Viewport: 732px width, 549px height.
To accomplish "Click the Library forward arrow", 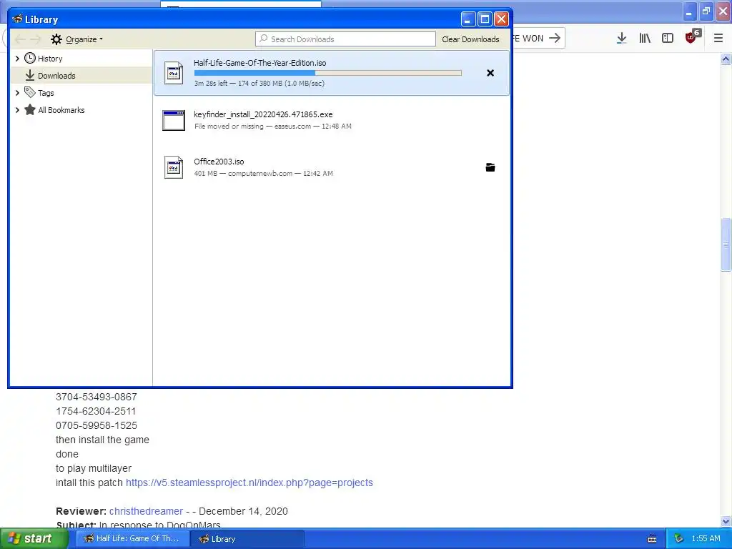I will click(36, 39).
